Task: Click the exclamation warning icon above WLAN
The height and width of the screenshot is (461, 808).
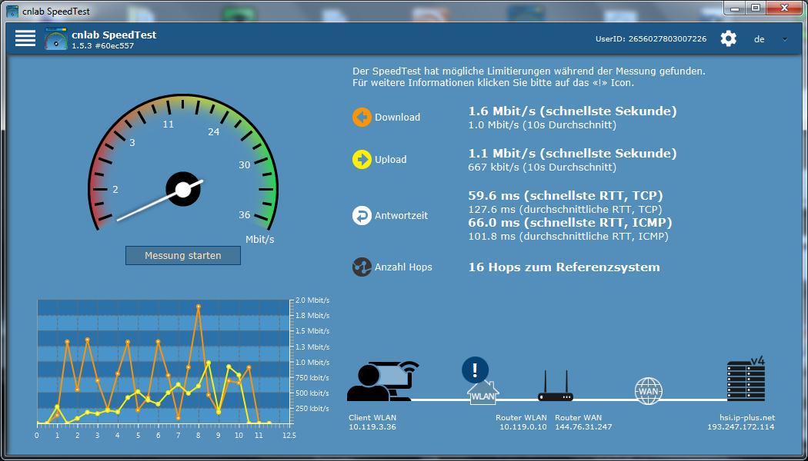Action: pyautogui.click(x=475, y=370)
